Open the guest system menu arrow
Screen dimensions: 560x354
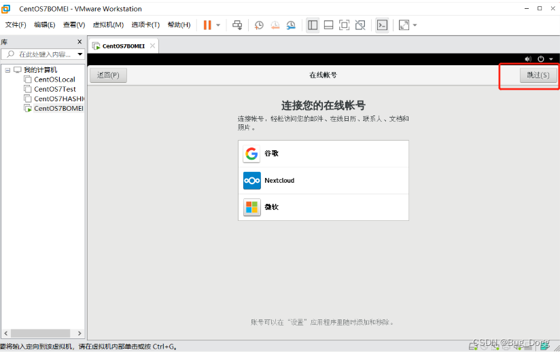click(551, 59)
